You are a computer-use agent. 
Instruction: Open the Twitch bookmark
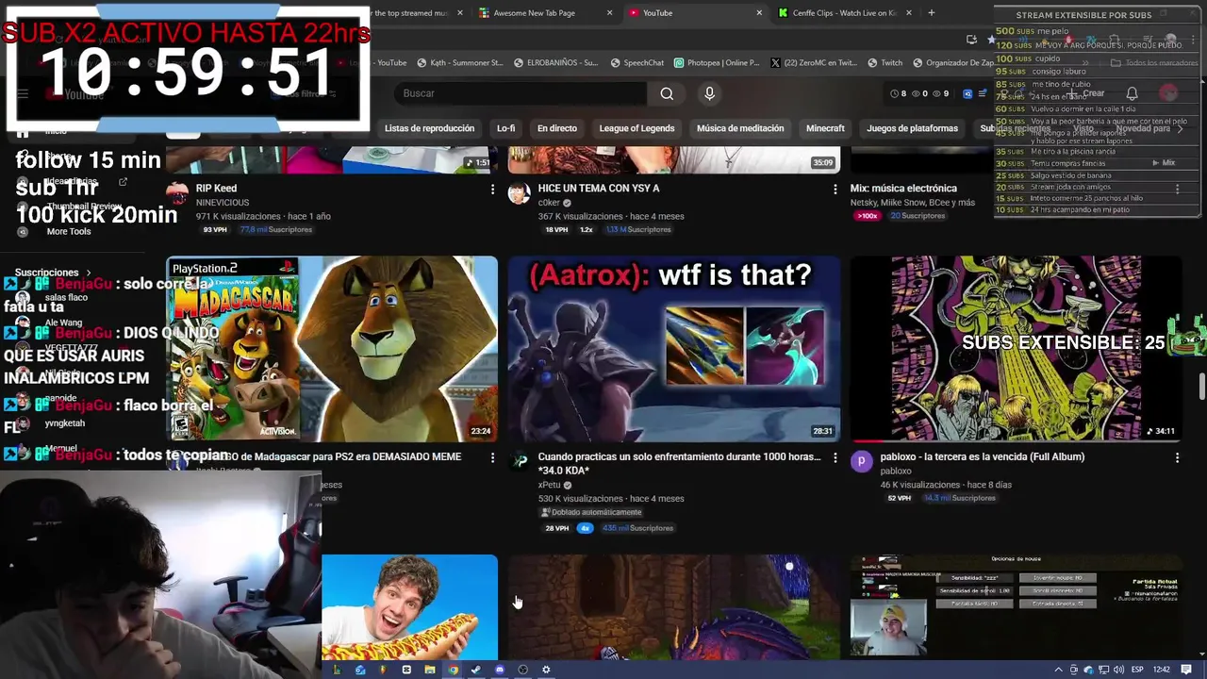coord(884,63)
